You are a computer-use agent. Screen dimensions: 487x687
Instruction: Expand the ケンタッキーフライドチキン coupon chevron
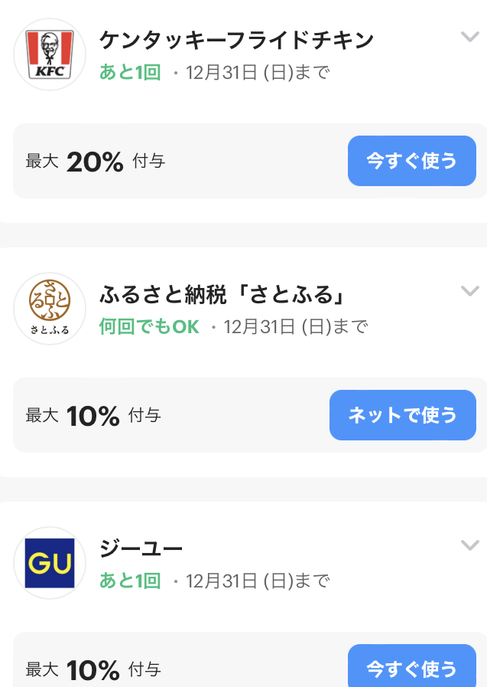[x=470, y=37]
